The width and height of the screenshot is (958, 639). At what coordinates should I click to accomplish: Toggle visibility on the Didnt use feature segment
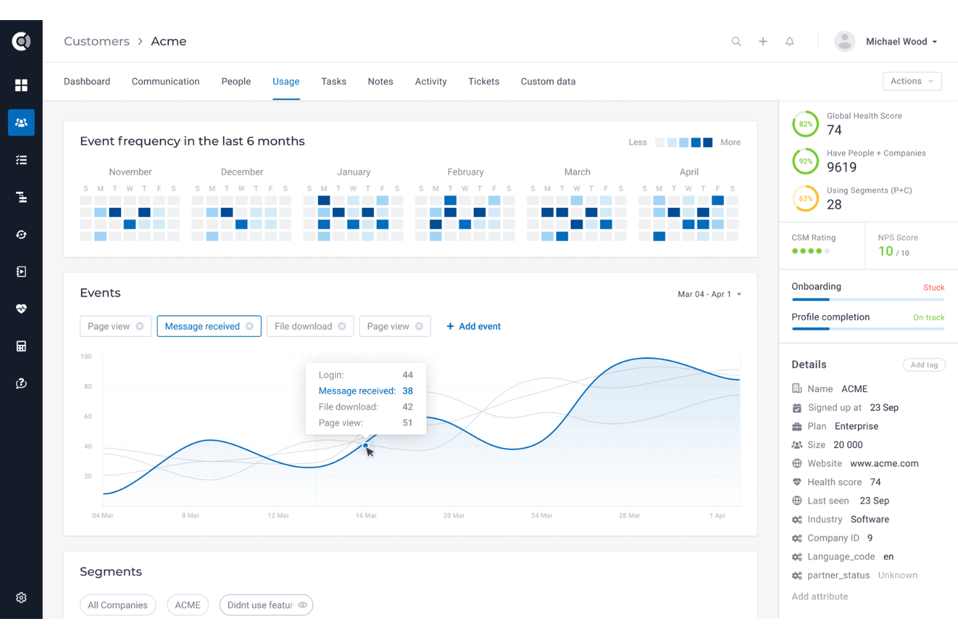302,605
